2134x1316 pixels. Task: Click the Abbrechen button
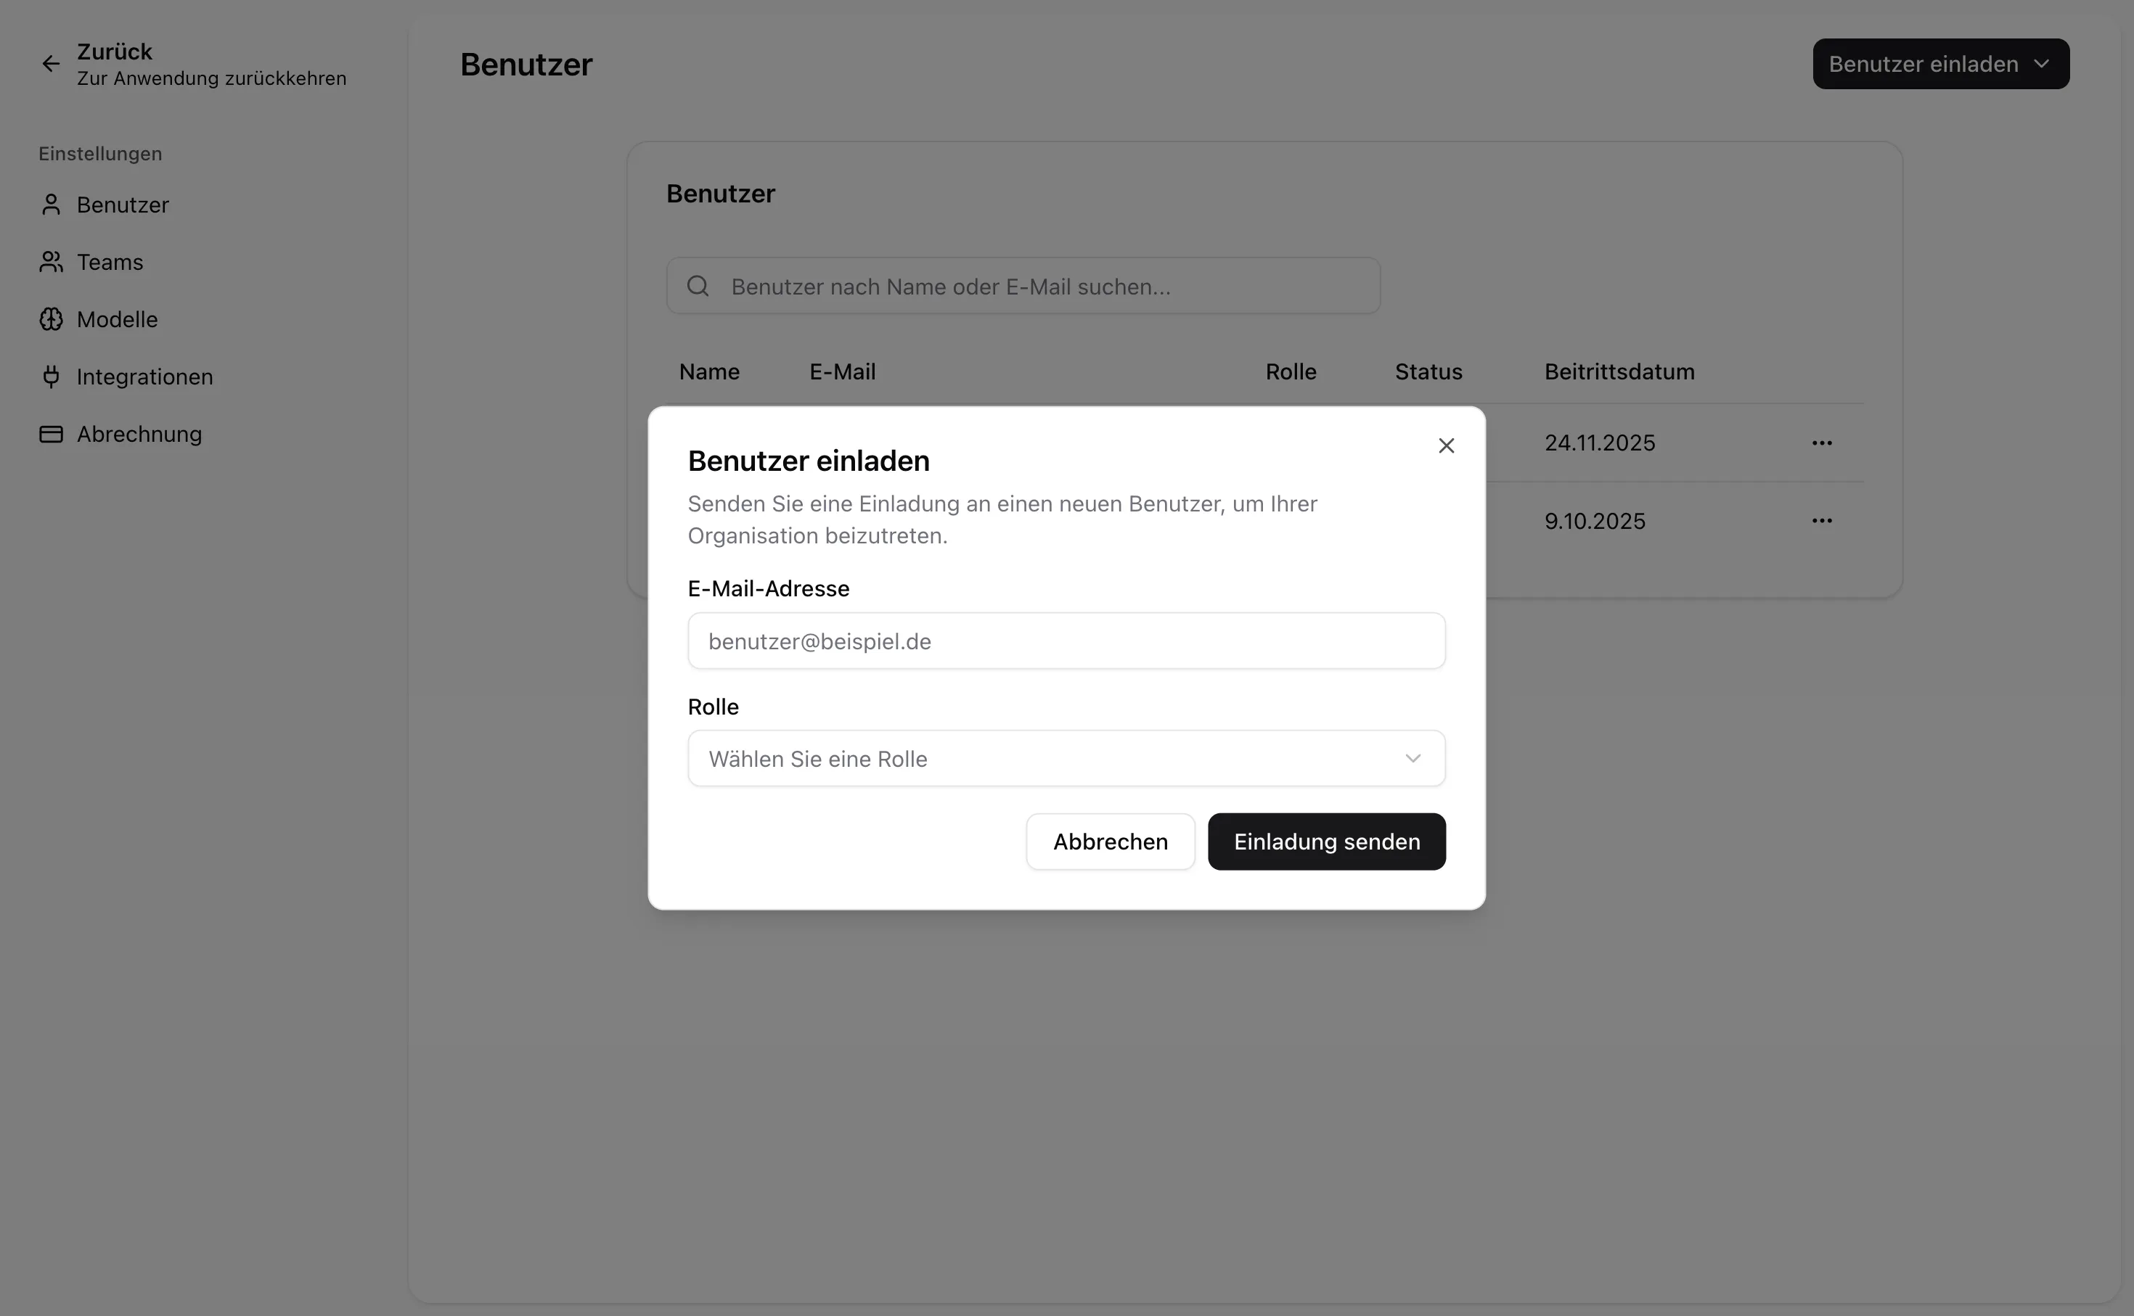(x=1110, y=842)
